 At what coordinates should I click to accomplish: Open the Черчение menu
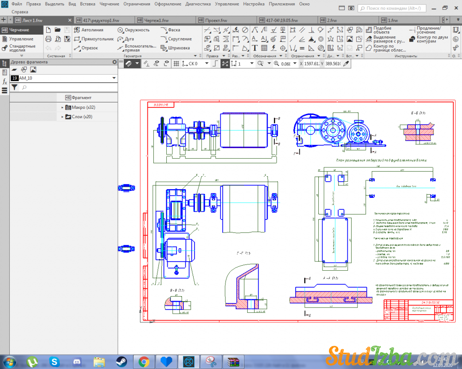tap(110, 4)
